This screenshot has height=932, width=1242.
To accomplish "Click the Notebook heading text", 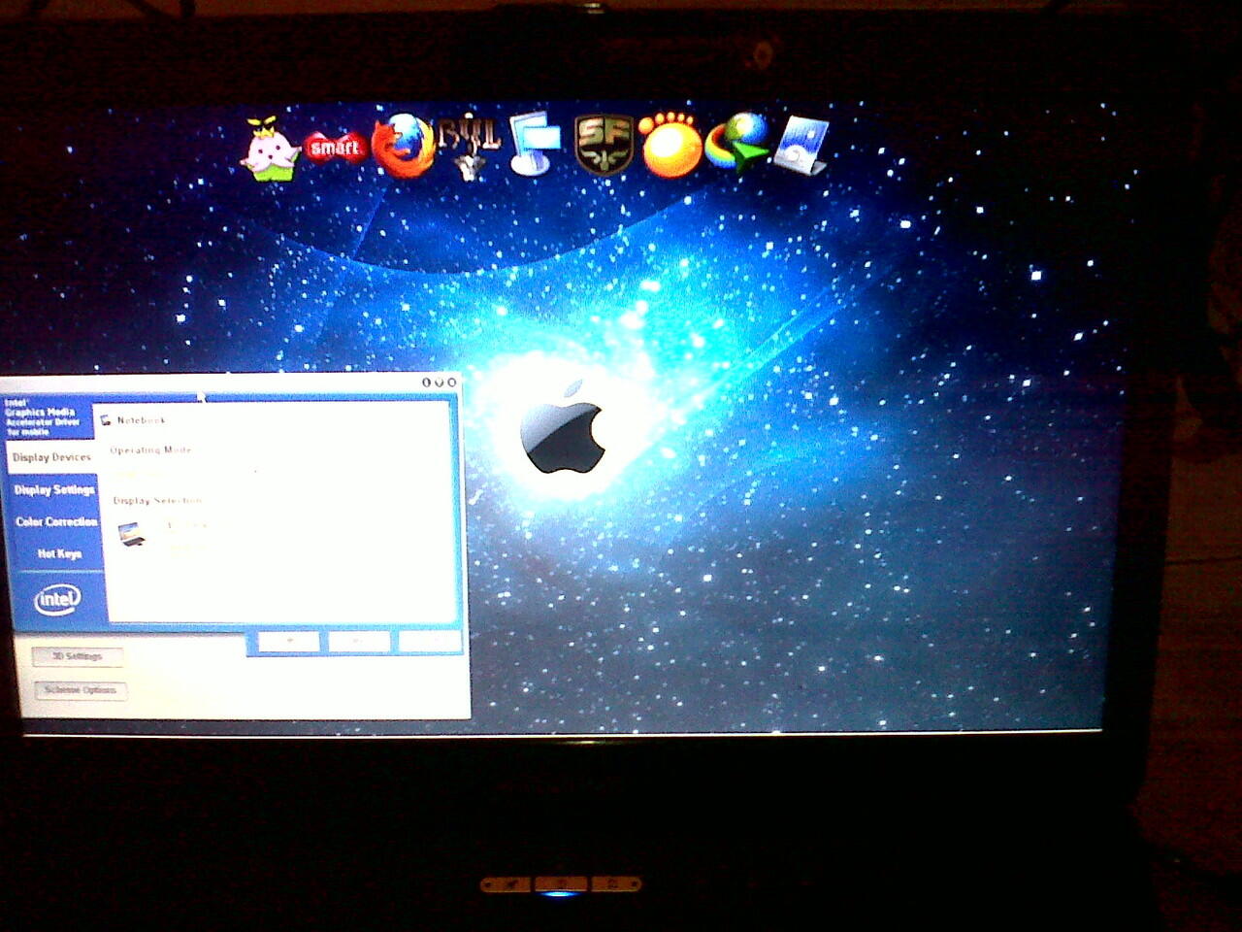I will (x=142, y=420).
